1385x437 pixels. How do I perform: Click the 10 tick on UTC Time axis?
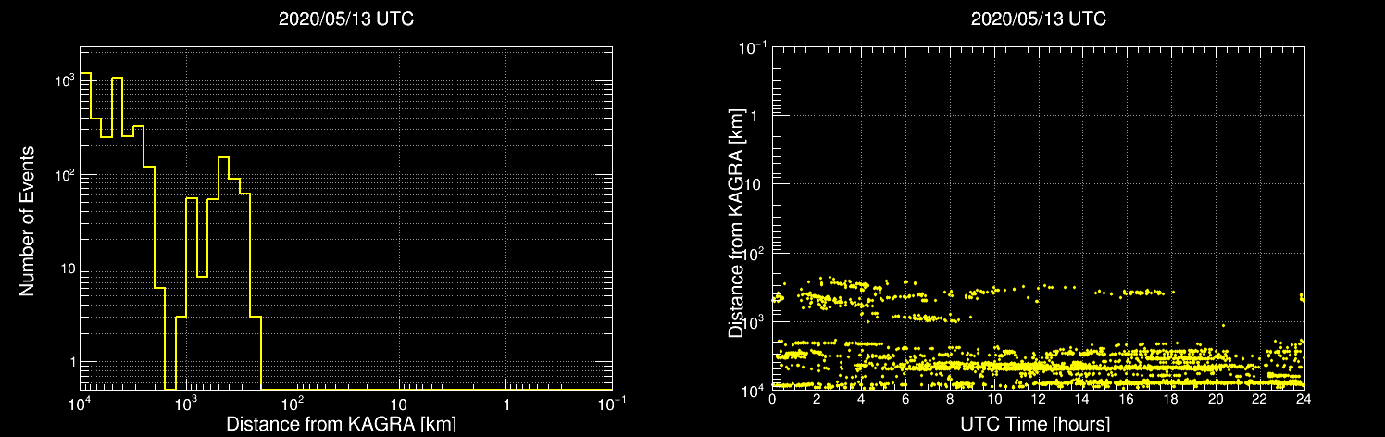coord(994,400)
